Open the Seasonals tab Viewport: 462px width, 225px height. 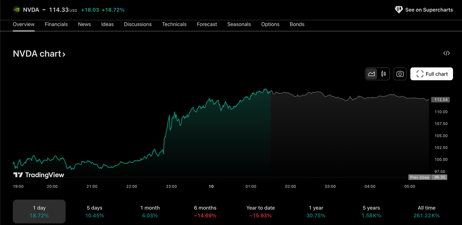click(x=239, y=24)
